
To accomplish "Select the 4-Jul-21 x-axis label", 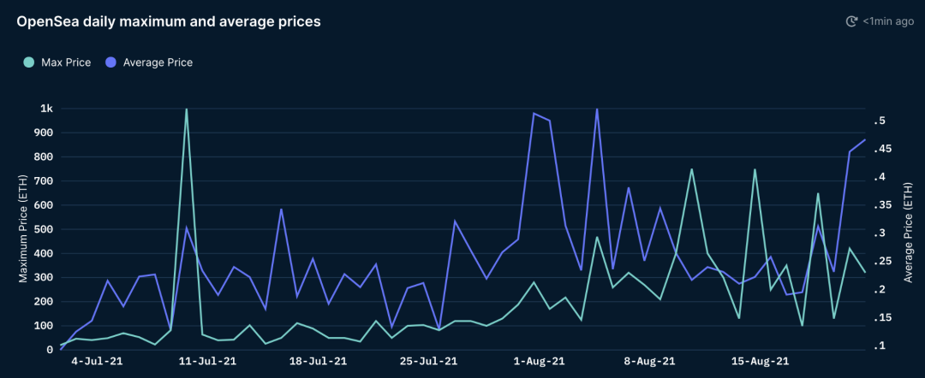I will [x=97, y=361].
